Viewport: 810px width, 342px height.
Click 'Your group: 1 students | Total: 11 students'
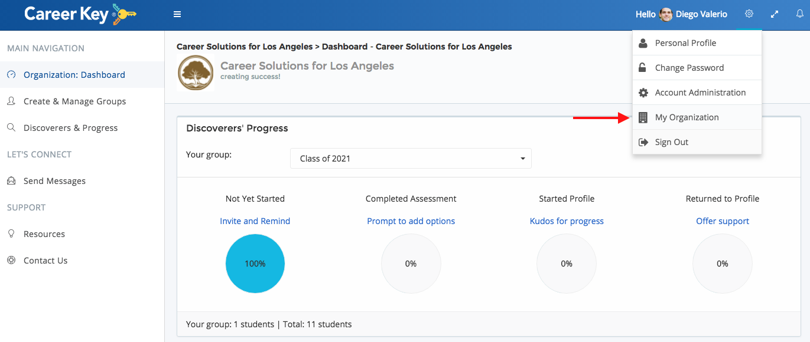269,324
